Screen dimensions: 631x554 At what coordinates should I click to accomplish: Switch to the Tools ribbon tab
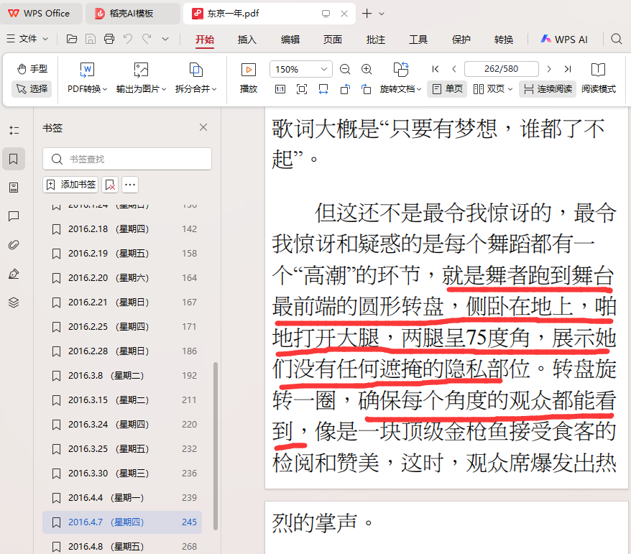[x=418, y=40]
